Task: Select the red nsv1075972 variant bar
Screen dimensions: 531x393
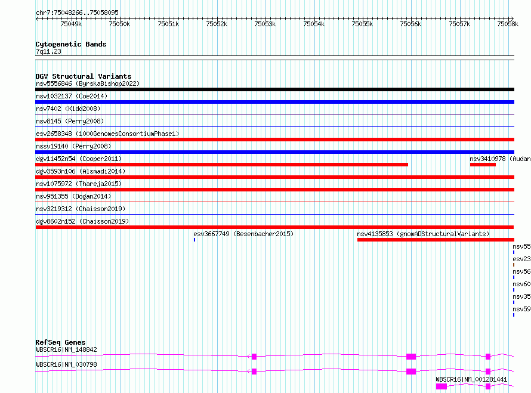Action: (x=274, y=190)
